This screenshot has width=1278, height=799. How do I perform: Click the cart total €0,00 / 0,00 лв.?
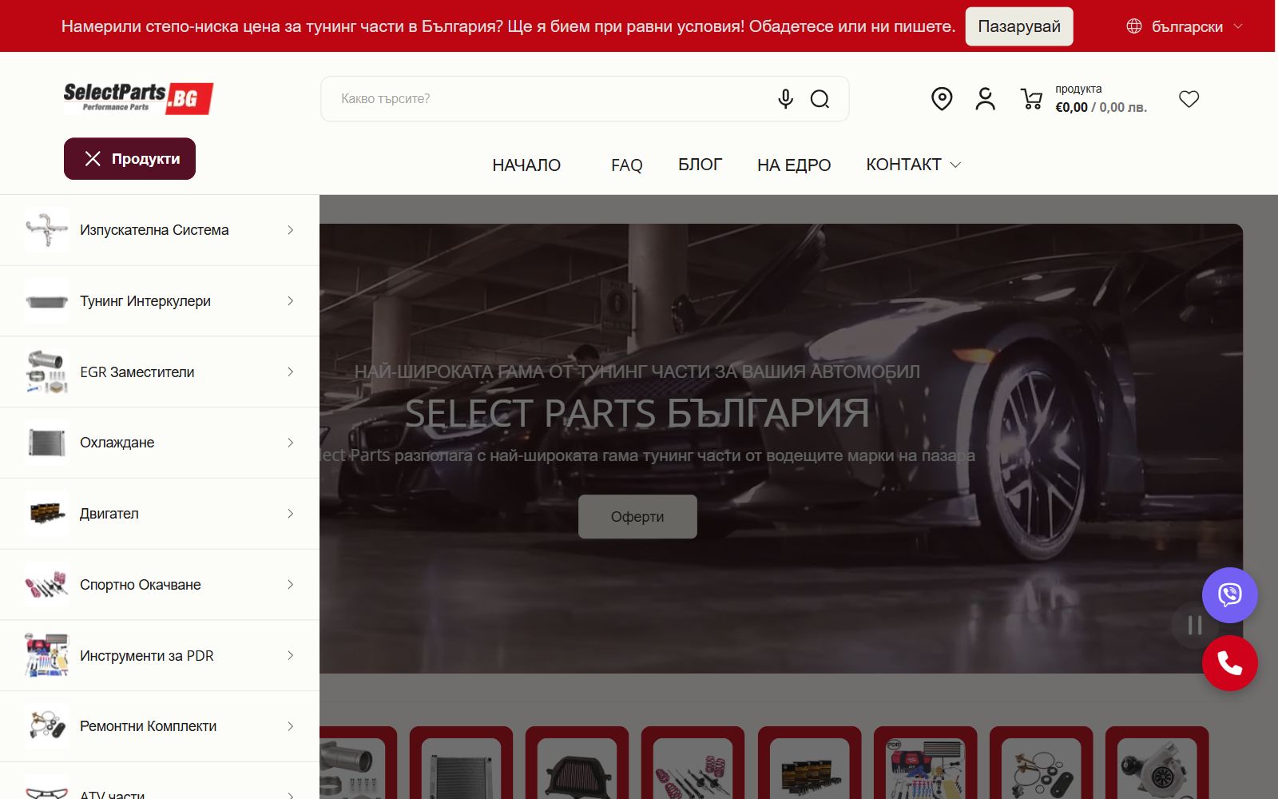coord(1101,107)
